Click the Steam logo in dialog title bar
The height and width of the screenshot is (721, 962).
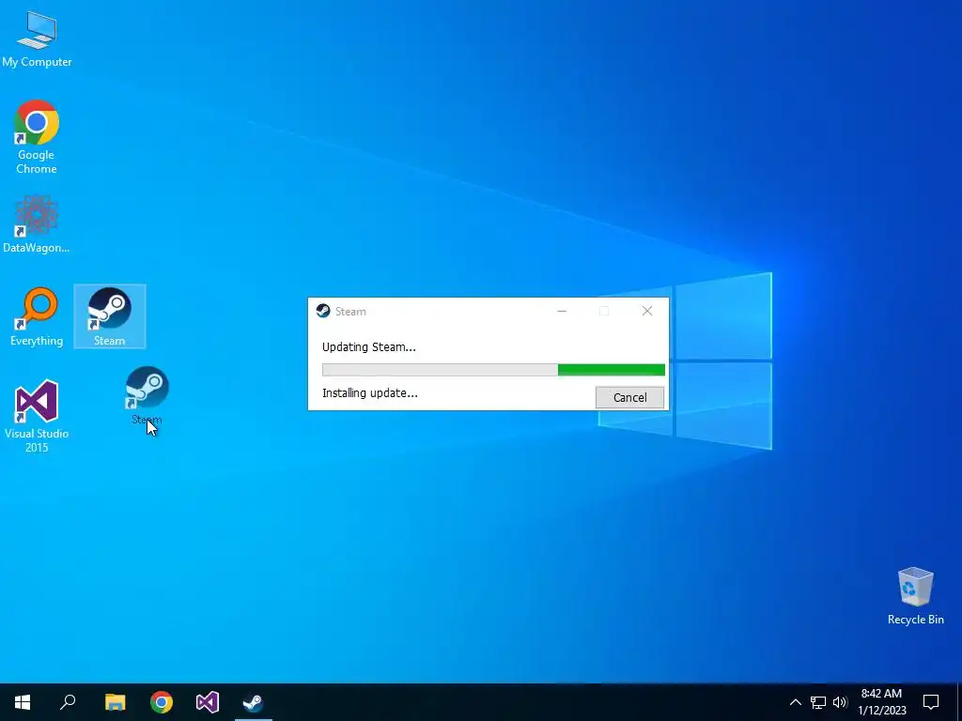[323, 311]
